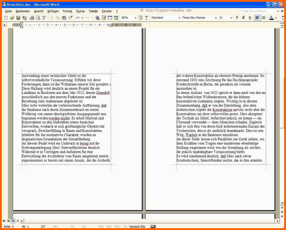Open the 86% zoom dropdown
The image size is (286, 230).
[x=135, y=18]
